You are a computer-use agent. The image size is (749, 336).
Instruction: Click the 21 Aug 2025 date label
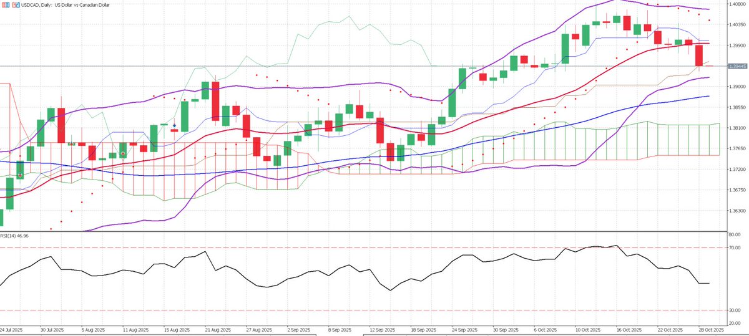(x=218, y=329)
